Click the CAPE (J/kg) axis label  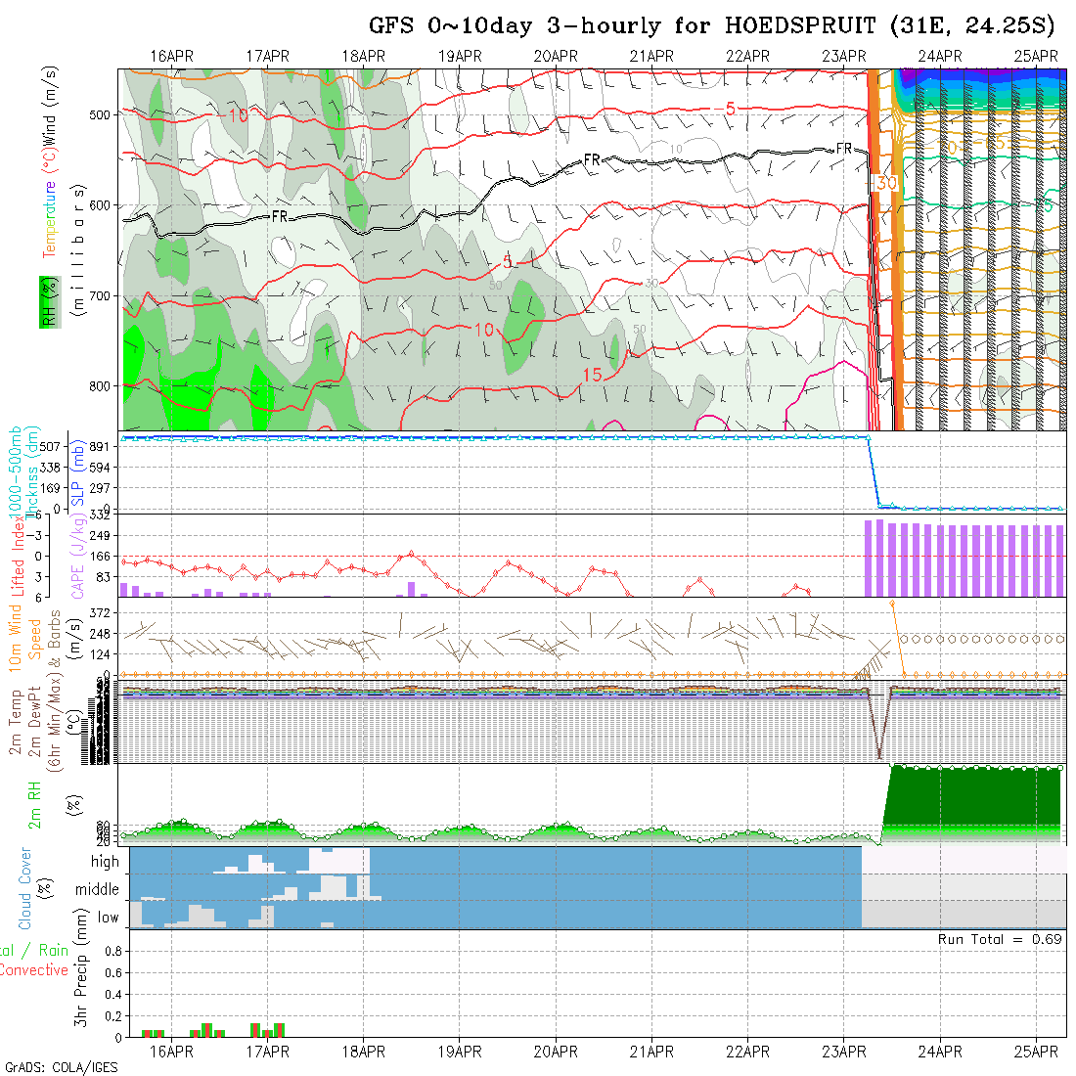tap(77, 558)
